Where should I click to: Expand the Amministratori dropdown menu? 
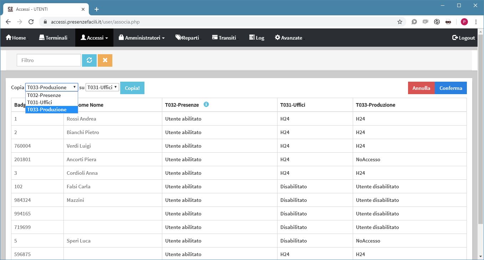click(142, 38)
